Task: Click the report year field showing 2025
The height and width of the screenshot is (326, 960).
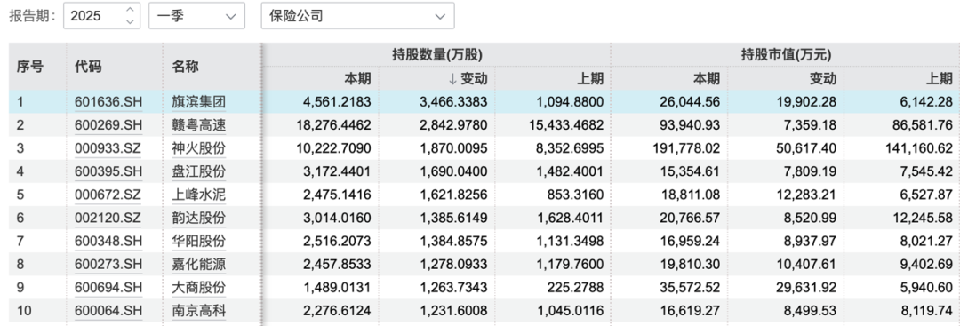Action: [x=101, y=15]
